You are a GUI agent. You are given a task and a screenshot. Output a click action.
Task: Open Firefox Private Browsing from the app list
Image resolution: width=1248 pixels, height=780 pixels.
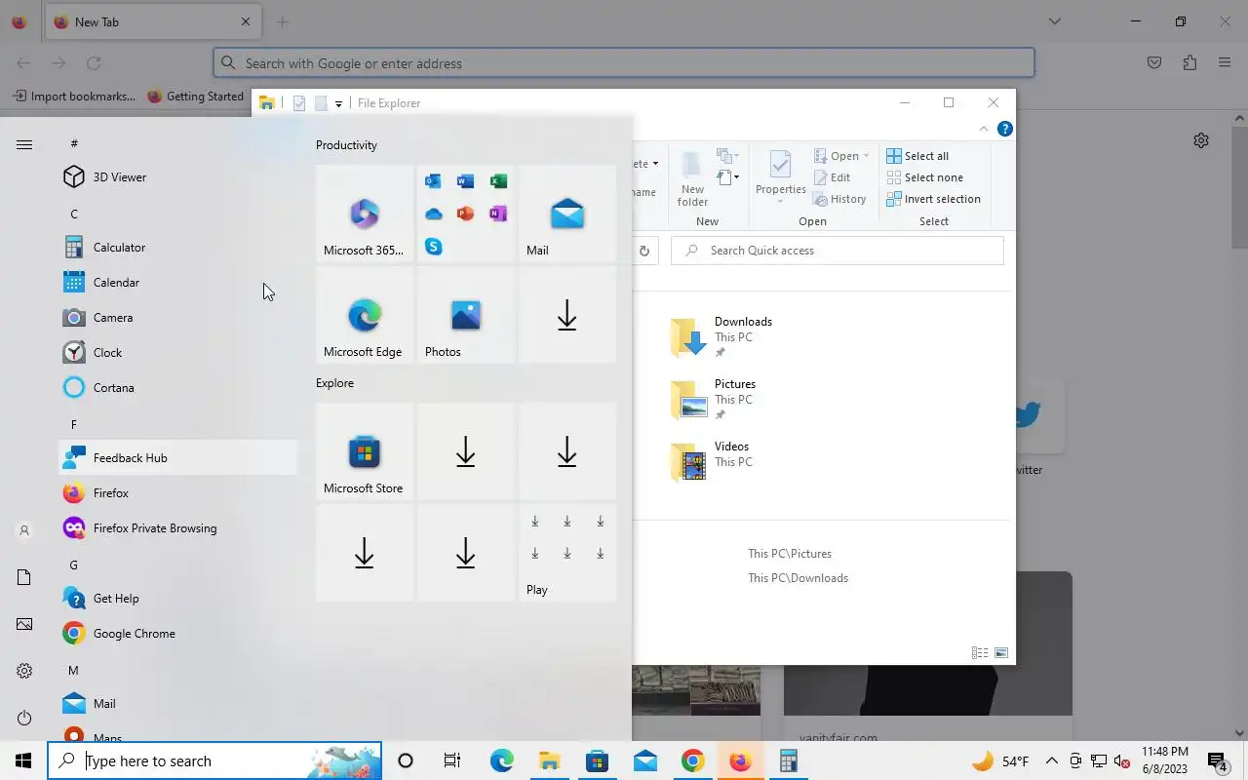178,528
